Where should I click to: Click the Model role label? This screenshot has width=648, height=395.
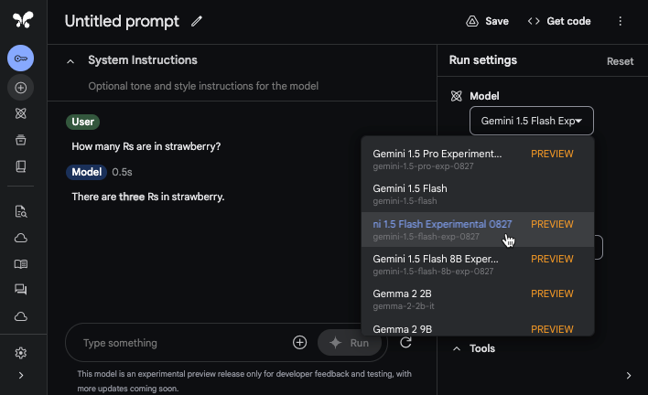point(86,172)
